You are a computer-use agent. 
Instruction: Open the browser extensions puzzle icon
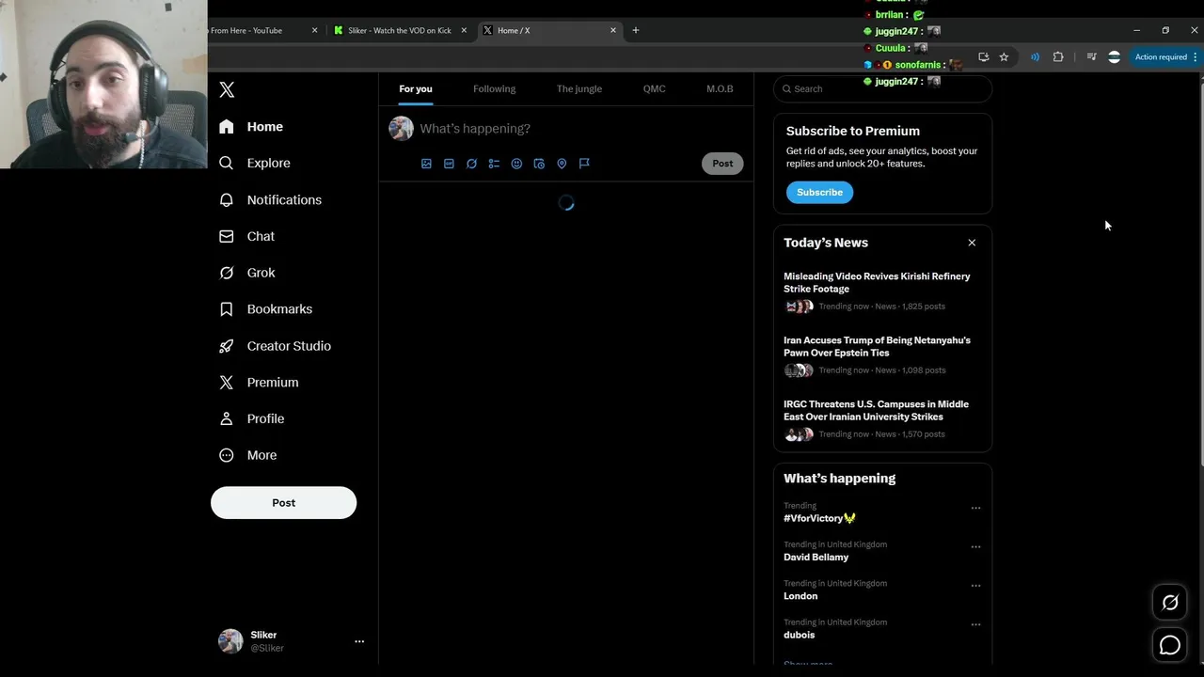point(1058,56)
